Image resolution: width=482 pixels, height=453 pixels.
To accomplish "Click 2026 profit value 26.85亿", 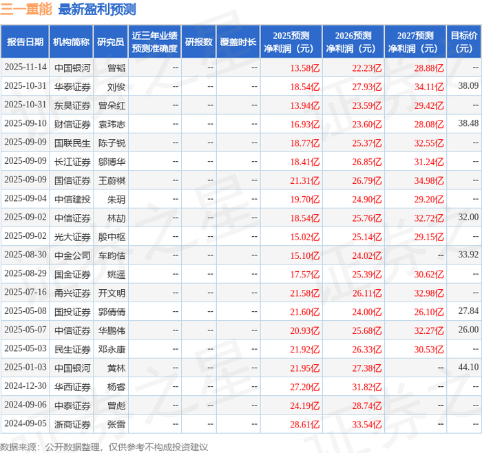I will (367, 162).
